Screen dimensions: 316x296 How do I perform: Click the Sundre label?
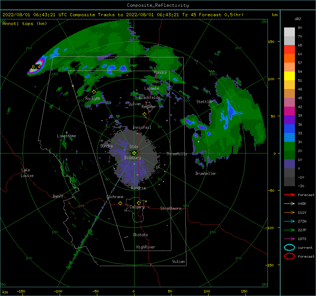[106, 146]
